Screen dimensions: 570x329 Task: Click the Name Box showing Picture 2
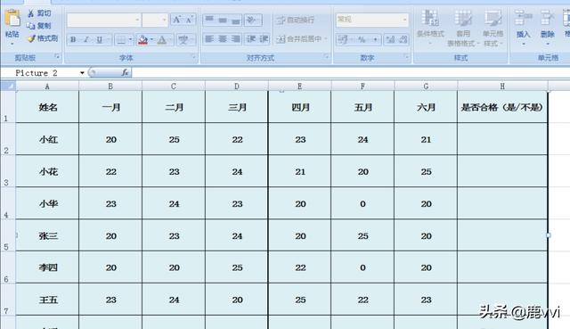(x=40, y=73)
